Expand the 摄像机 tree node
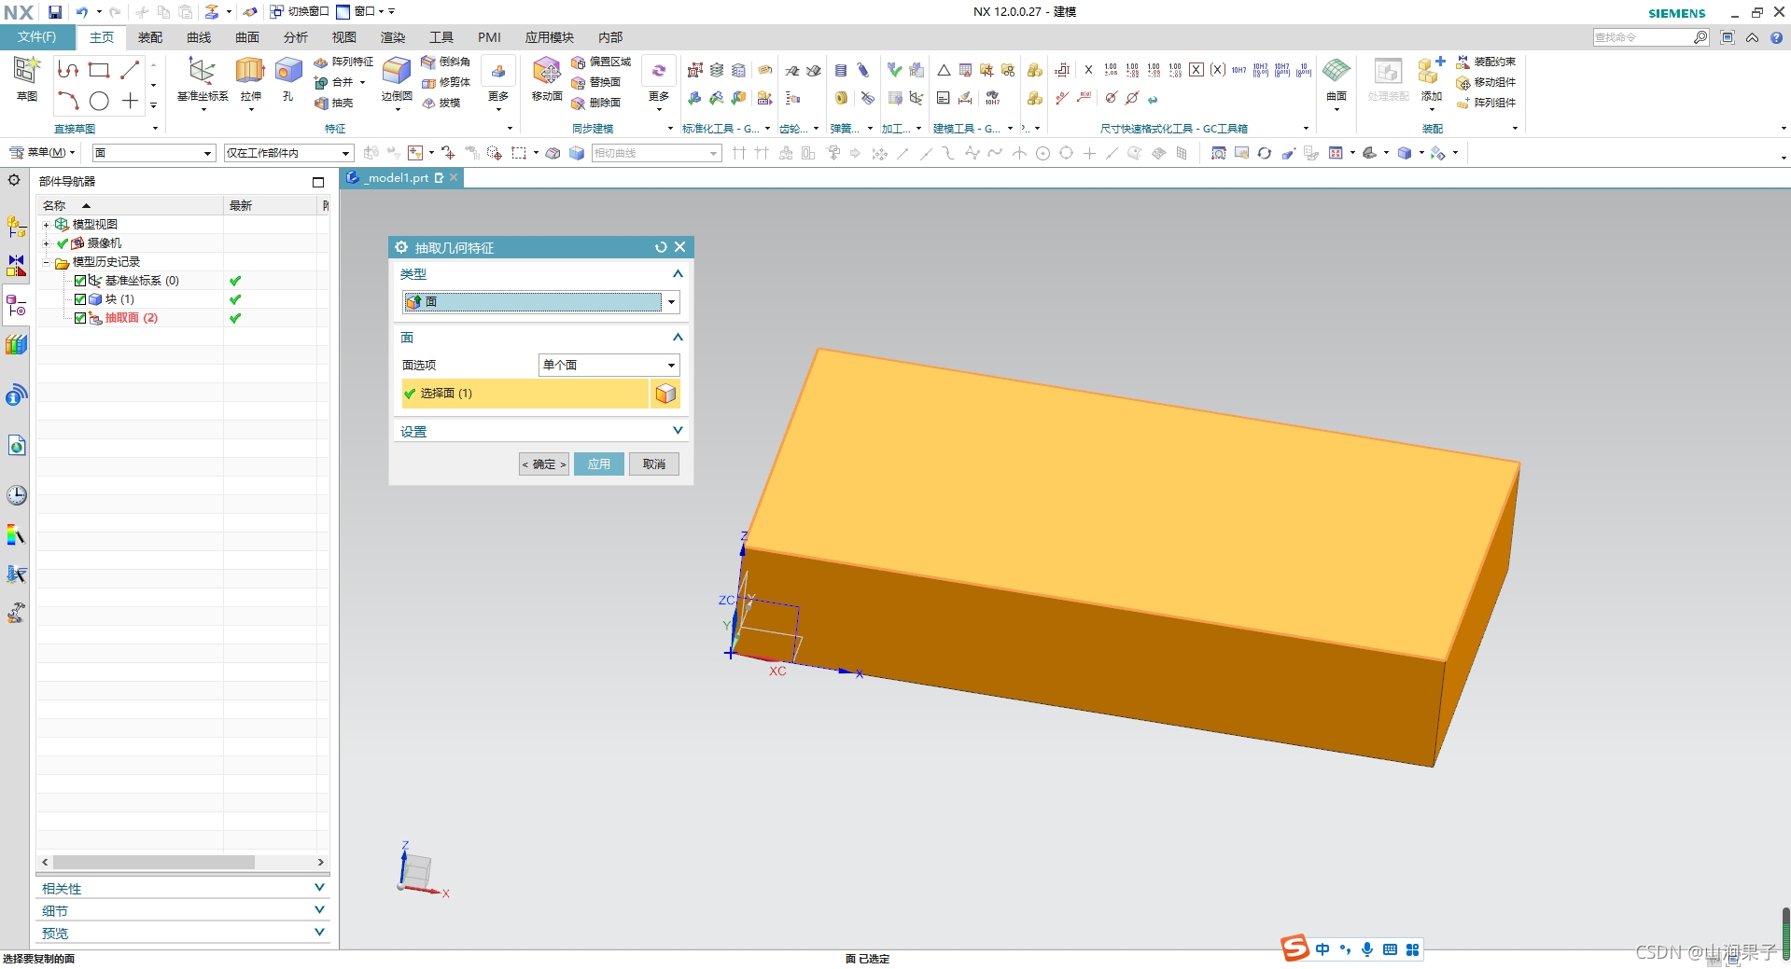Viewport: 1791px width, 969px height. click(x=46, y=243)
